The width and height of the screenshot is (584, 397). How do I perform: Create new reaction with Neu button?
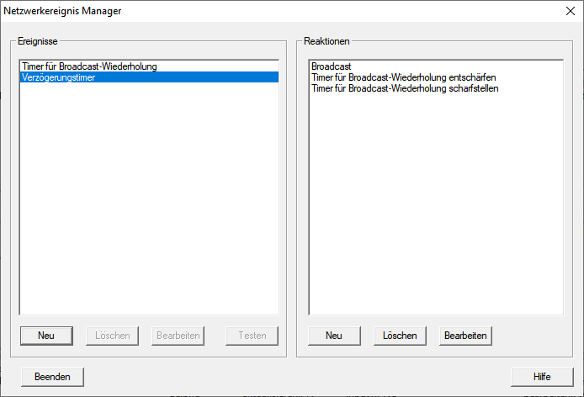click(x=334, y=336)
